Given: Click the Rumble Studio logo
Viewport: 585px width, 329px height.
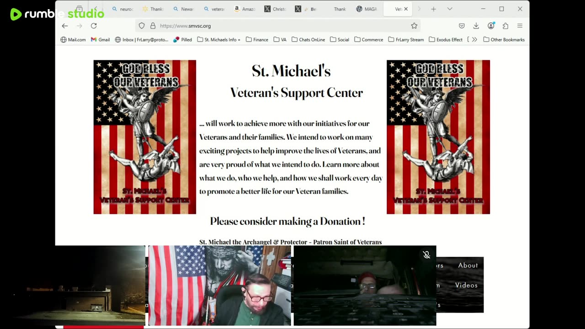Looking at the screenshot, I should 57,14.
